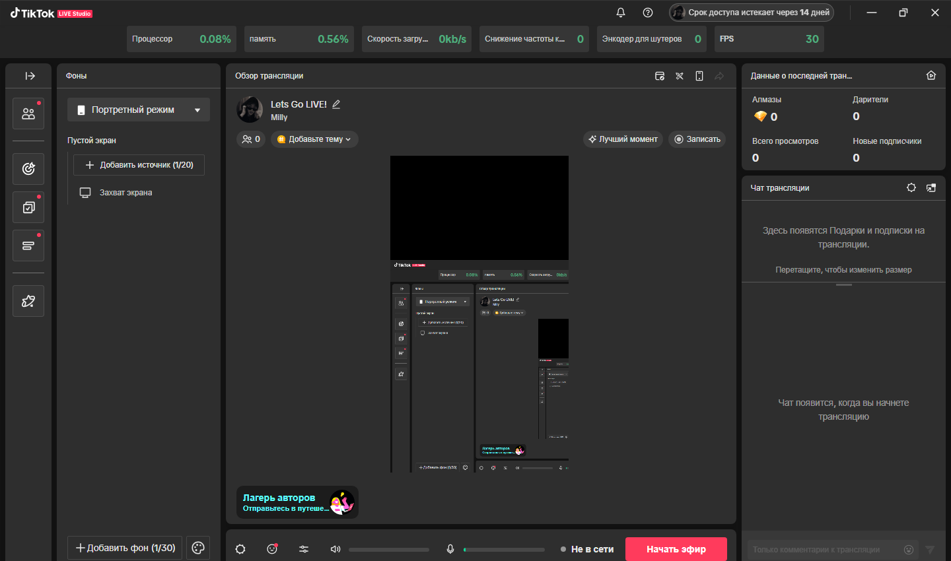Click the Пустой экран scene label
The width and height of the screenshot is (951, 561).
[x=92, y=141]
